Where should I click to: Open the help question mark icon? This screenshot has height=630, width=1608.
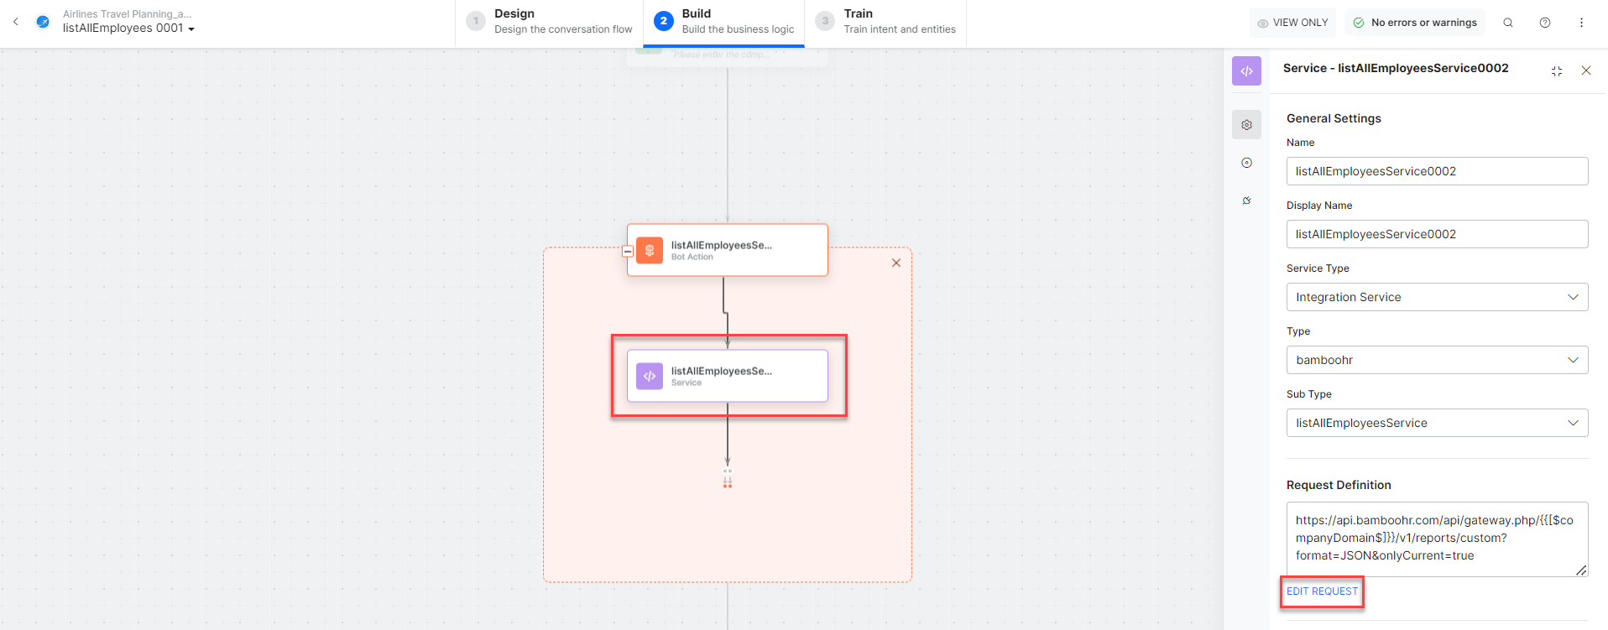1545,23
